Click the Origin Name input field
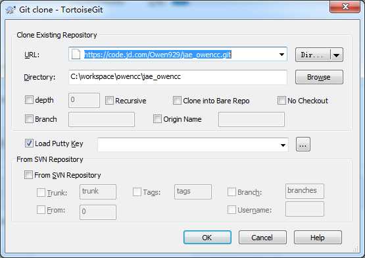365x258 pixels. 251,119
